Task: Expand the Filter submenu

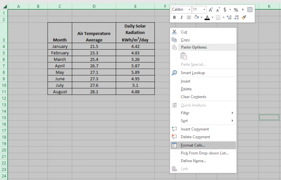Action: tap(203, 113)
